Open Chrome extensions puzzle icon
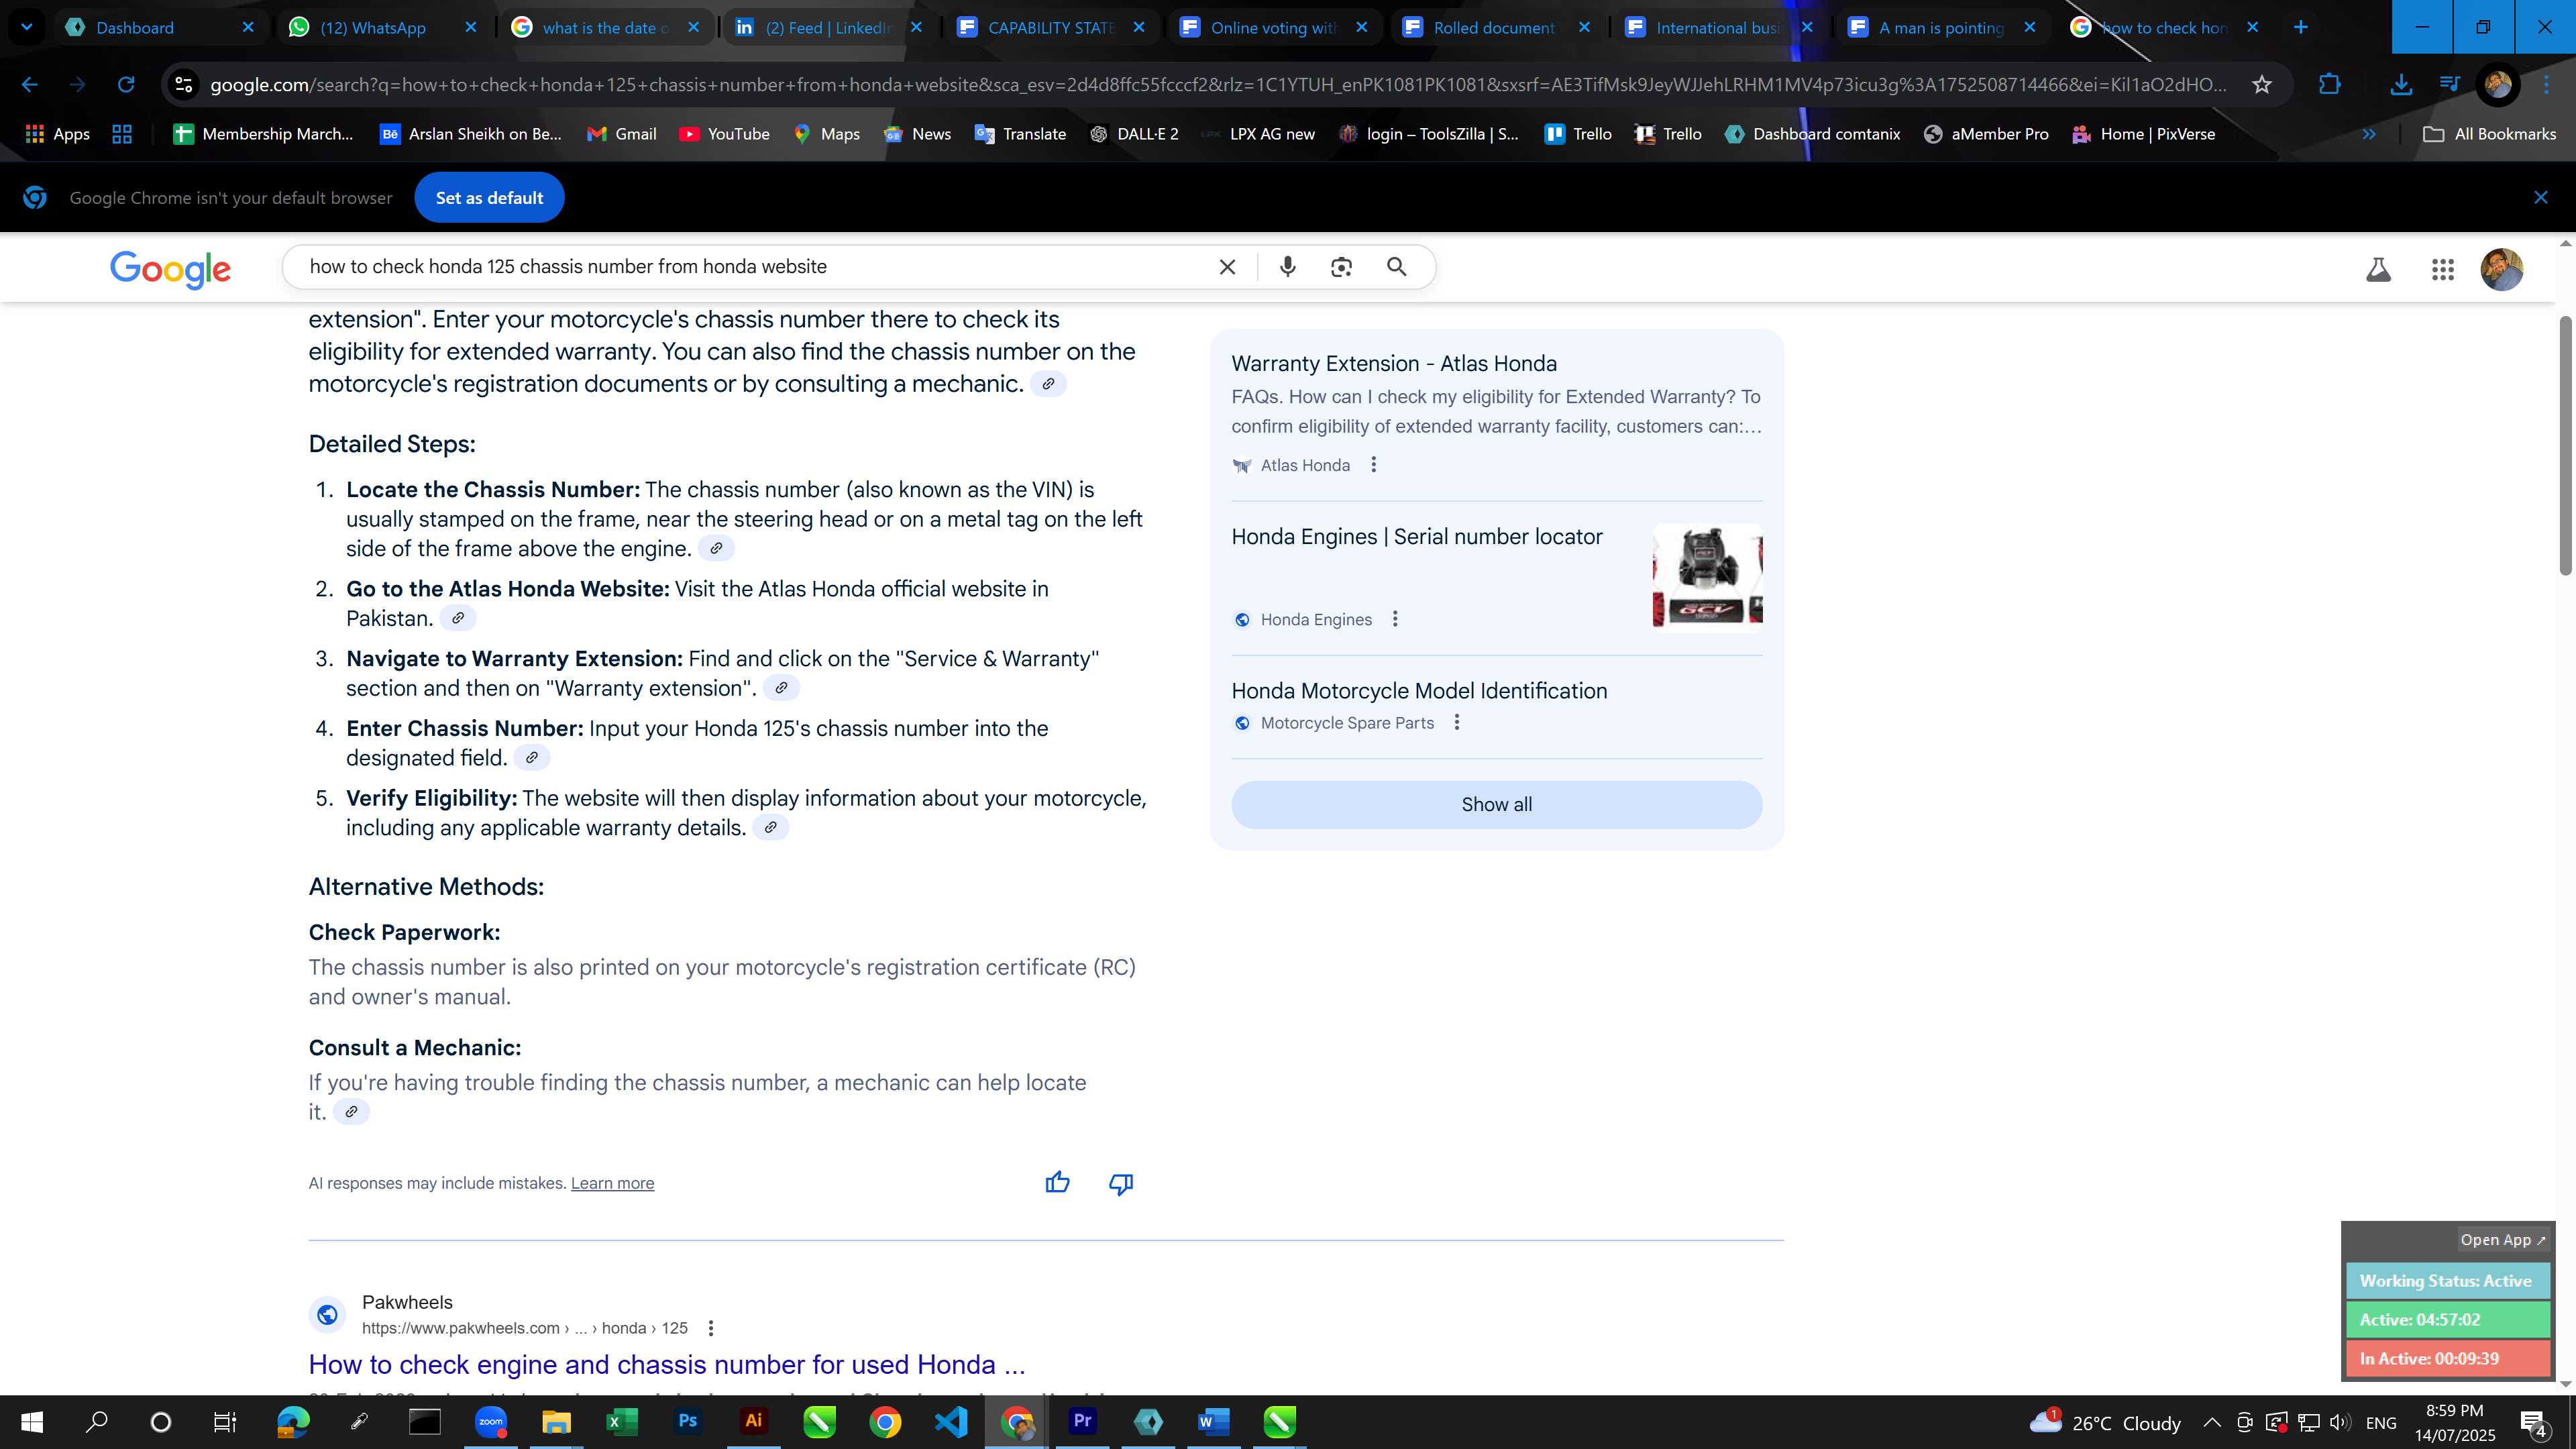The image size is (2576, 1449). [2330, 85]
